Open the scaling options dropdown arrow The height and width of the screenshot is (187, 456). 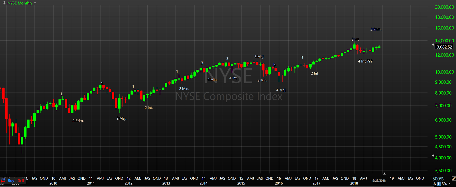[449, 184]
